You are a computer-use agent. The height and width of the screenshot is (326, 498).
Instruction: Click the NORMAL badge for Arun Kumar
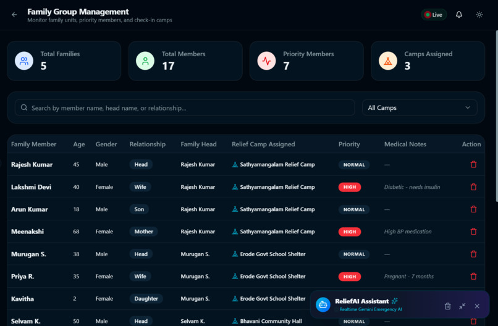(x=354, y=209)
